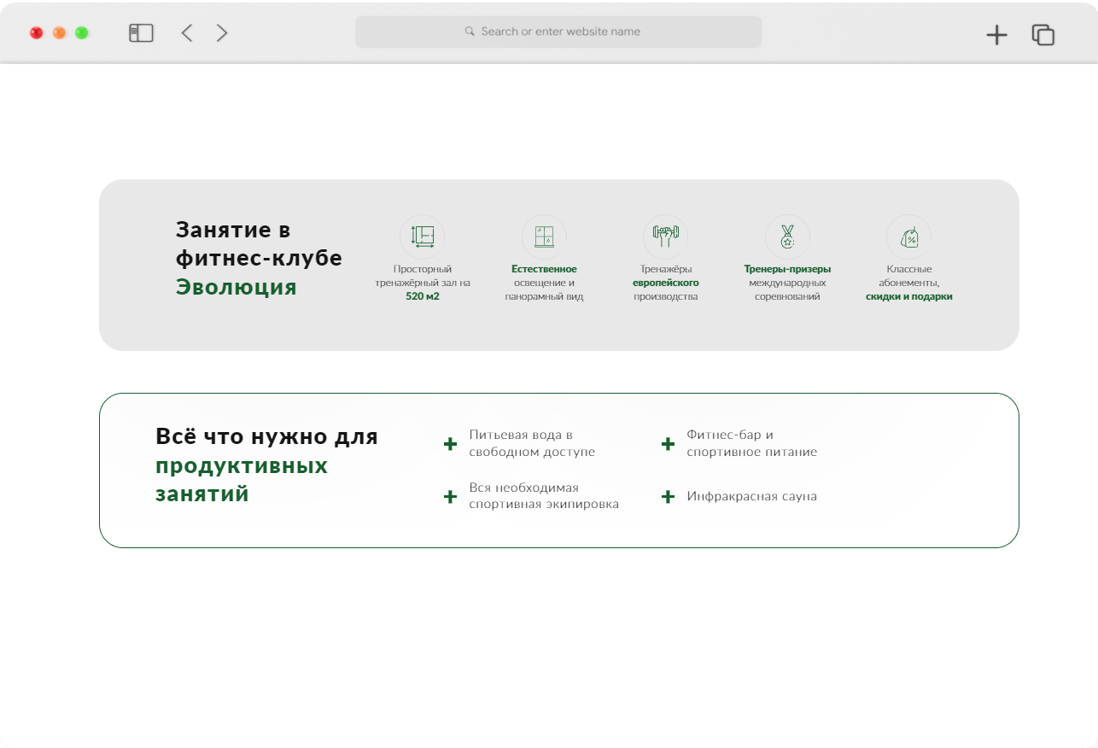
Task: Click the window lighting icon
Action: [544, 237]
